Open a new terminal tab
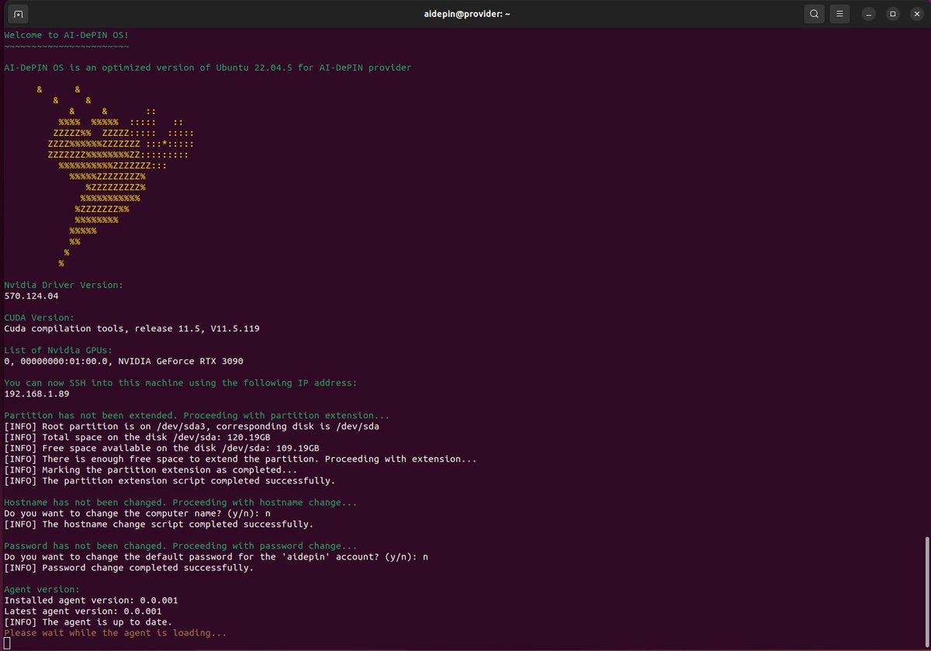931x651 pixels. click(19, 13)
